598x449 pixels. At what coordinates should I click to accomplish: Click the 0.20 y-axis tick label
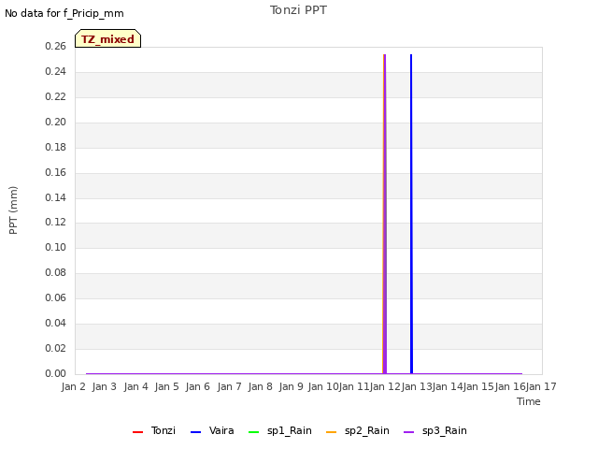(x=56, y=122)
